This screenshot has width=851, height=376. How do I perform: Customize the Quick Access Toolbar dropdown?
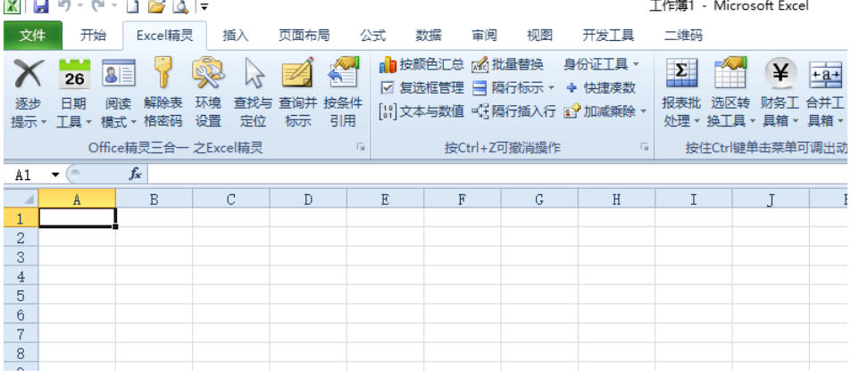click(x=204, y=6)
